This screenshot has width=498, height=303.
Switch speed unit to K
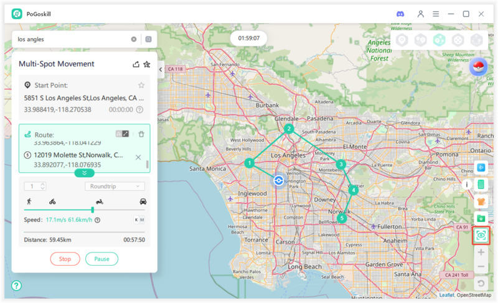click(x=136, y=219)
